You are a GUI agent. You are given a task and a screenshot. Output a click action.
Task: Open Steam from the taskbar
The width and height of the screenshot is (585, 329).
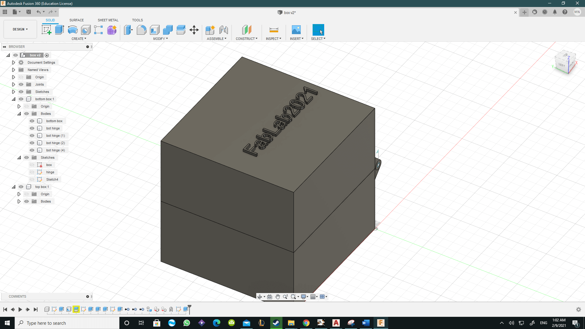point(276,323)
